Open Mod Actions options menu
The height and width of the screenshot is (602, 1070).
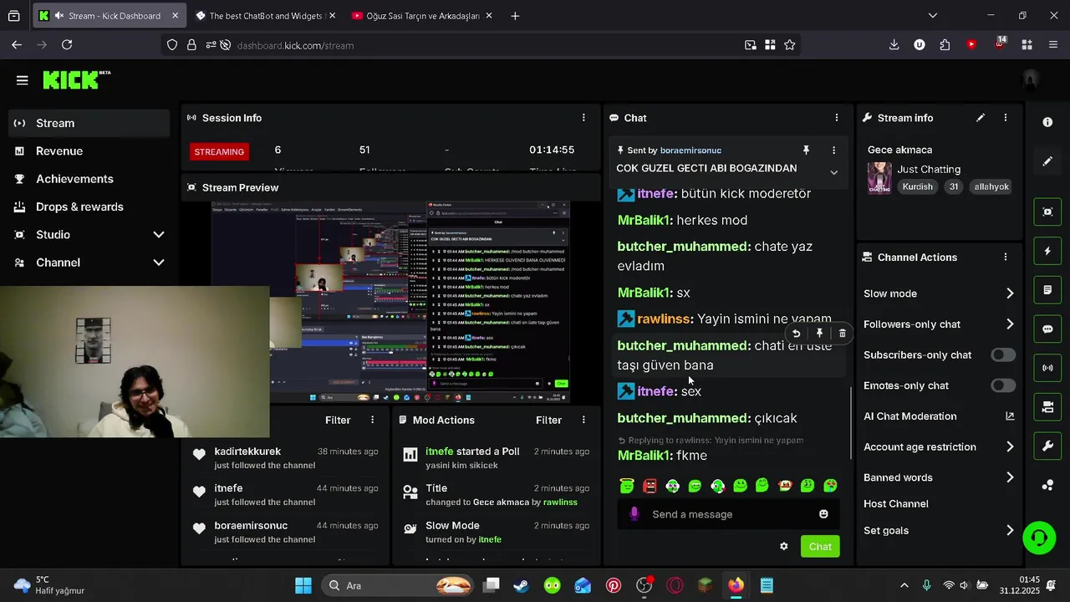583,420
